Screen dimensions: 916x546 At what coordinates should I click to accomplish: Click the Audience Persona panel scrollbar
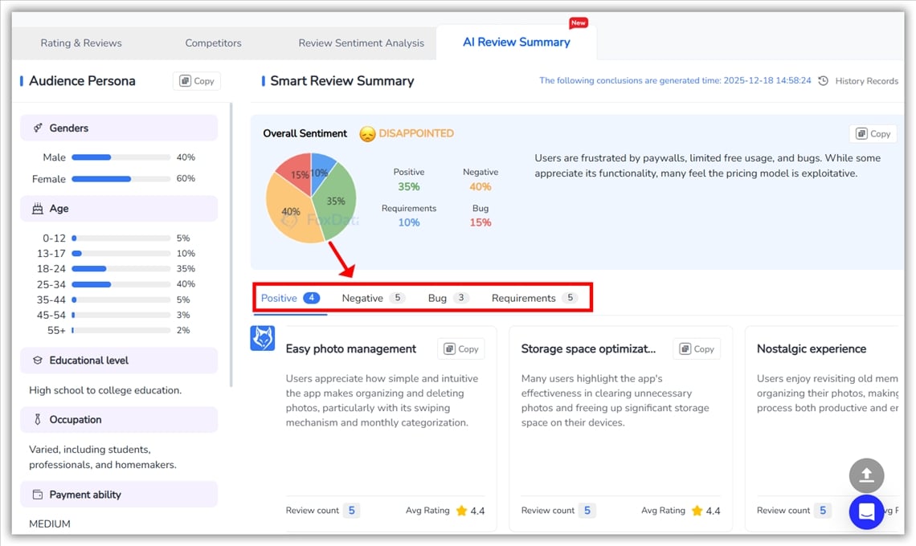point(231,241)
